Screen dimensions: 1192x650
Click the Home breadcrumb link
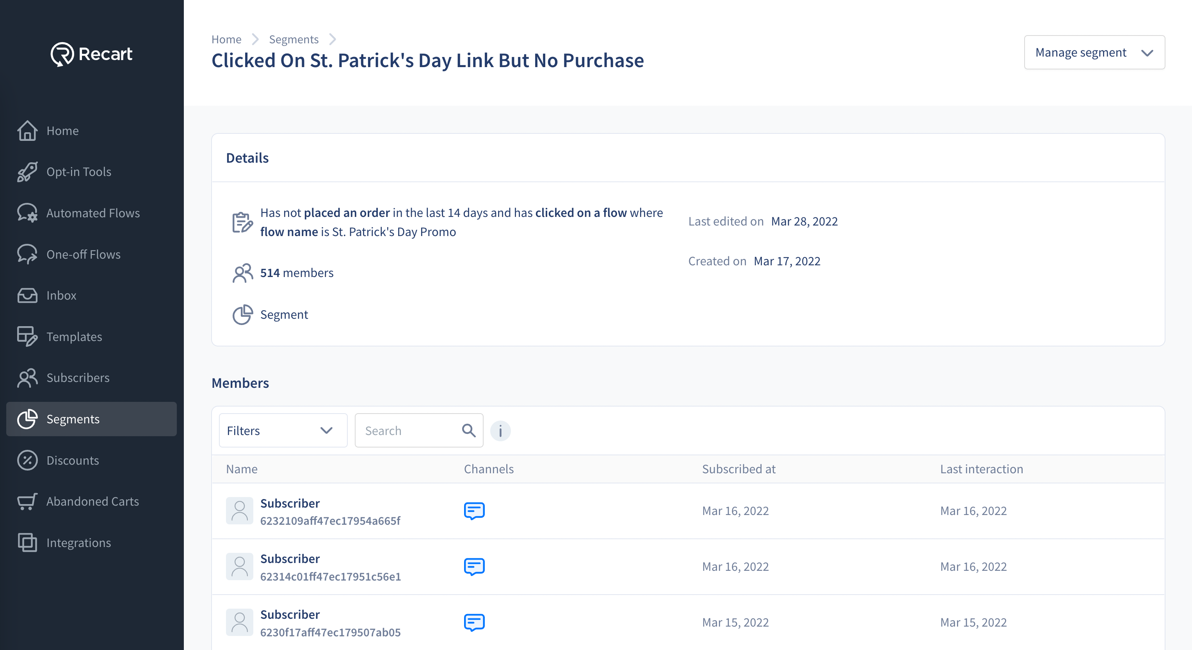click(226, 39)
